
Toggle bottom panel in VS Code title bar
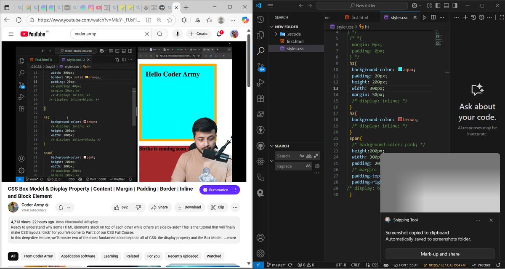(447, 6)
